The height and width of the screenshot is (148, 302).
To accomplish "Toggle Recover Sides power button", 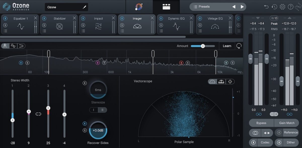I will (85, 124).
